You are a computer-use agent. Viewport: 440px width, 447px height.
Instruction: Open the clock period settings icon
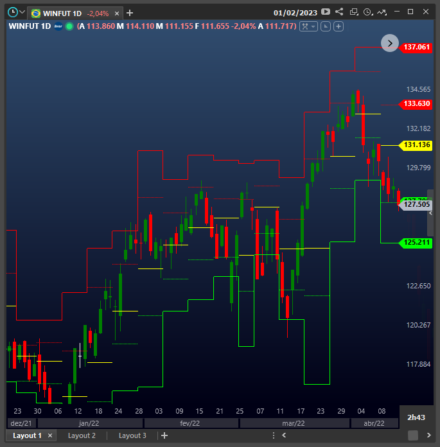click(x=368, y=12)
